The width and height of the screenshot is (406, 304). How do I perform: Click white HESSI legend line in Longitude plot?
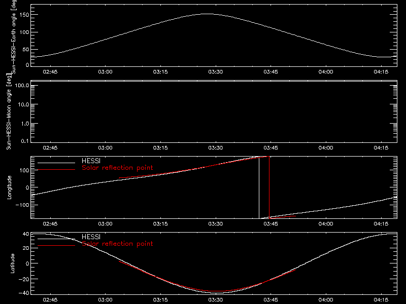tap(56, 163)
